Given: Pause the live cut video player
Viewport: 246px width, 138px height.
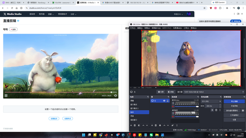Looking at the screenshot, I should (6, 95).
